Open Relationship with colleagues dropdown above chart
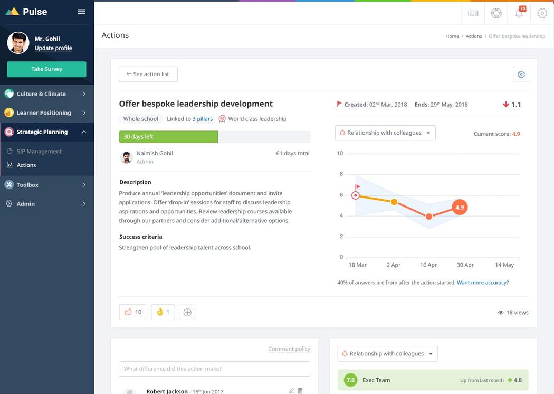This screenshot has width=554, height=394. point(385,133)
